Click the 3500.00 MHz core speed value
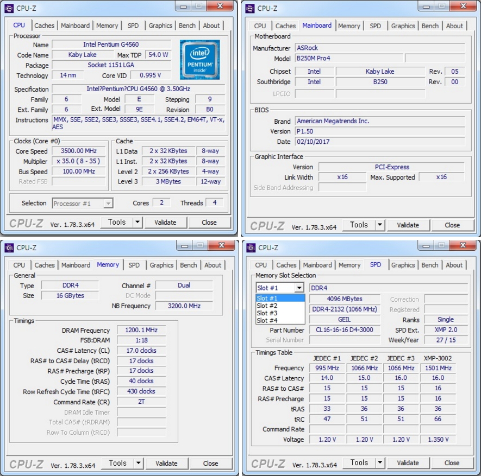 click(78, 151)
